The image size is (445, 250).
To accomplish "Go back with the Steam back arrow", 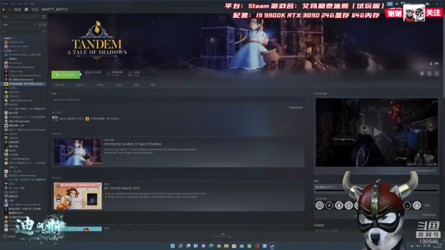I will 4,9.
